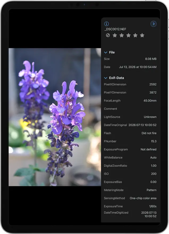Screen dimensions: 169x234
Task: Set rating to two stars
Action: pyautogui.click(x=121, y=35)
